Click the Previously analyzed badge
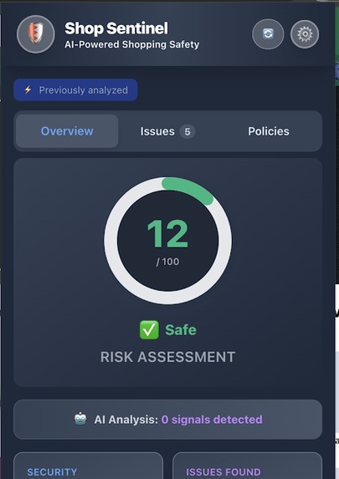This screenshot has height=479, width=339. pyautogui.click(x=75, y=89)
